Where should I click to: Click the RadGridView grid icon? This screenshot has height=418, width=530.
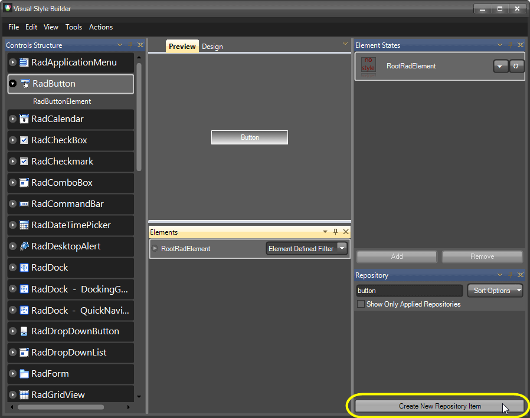[x=24, y=394]
